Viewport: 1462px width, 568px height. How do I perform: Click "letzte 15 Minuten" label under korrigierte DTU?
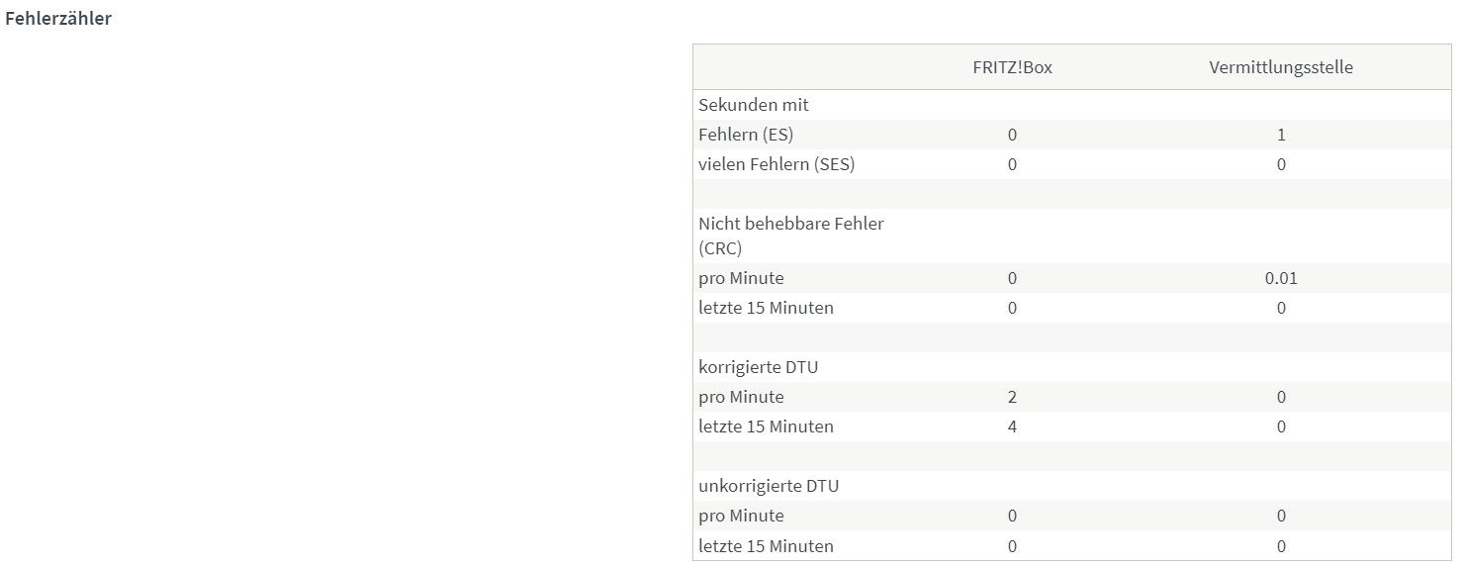pos(766,426)
